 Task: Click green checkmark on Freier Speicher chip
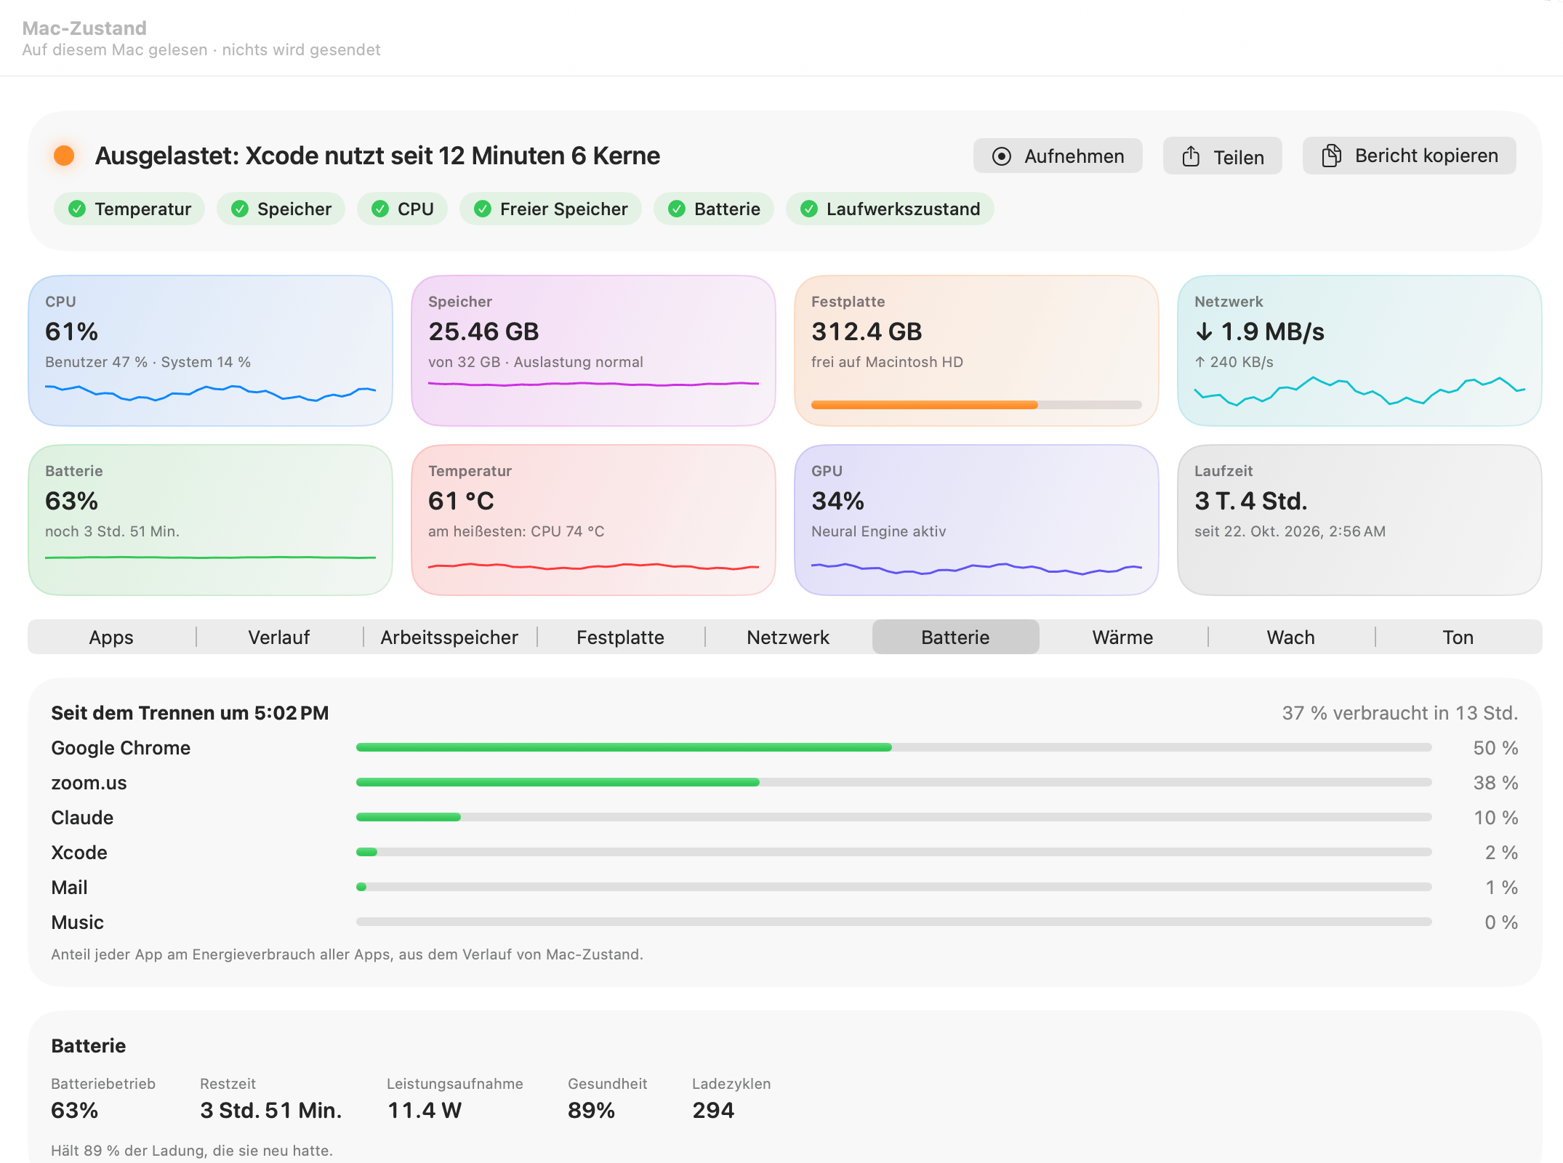point(482,209)
